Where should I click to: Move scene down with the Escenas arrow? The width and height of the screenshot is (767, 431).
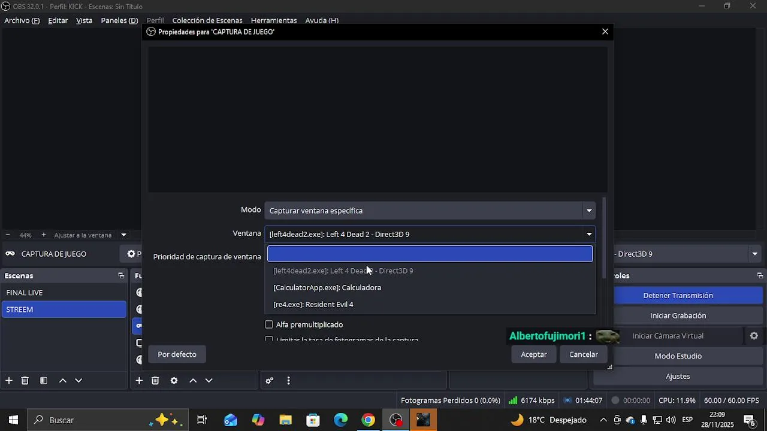78,381
